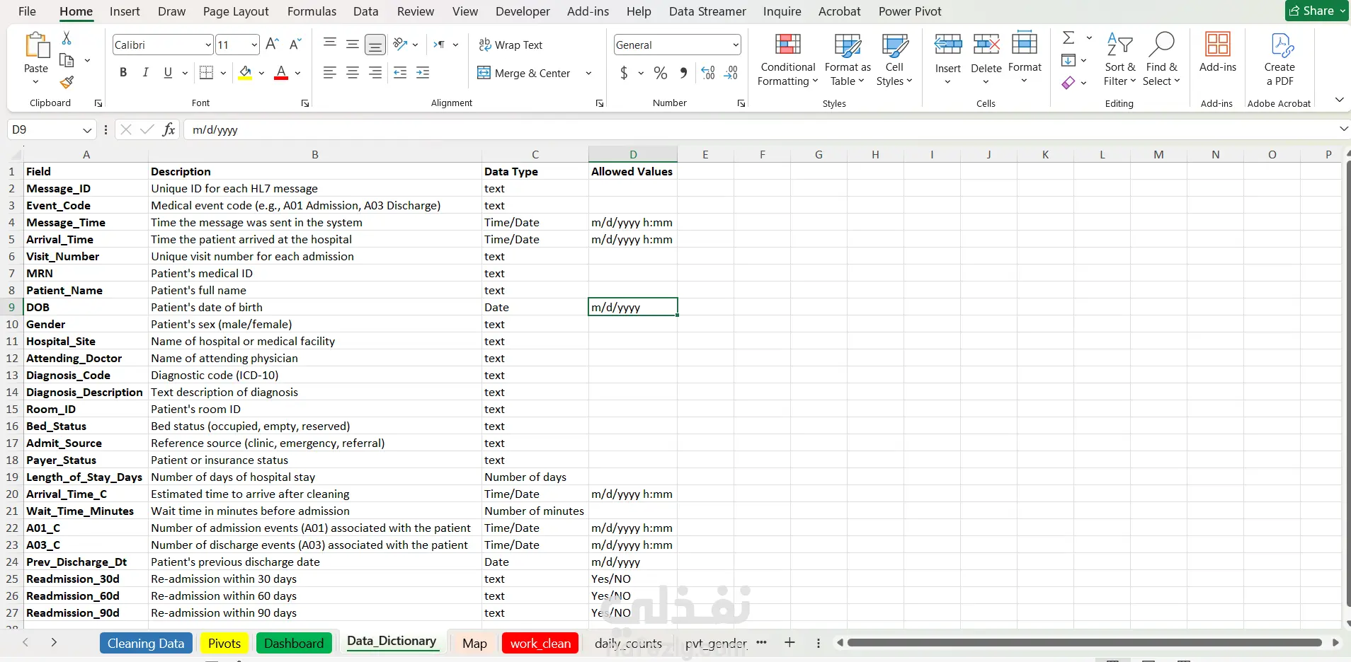Open the font name dropdown
Screen dimensions: 1351x662
(x=208, y=45)
